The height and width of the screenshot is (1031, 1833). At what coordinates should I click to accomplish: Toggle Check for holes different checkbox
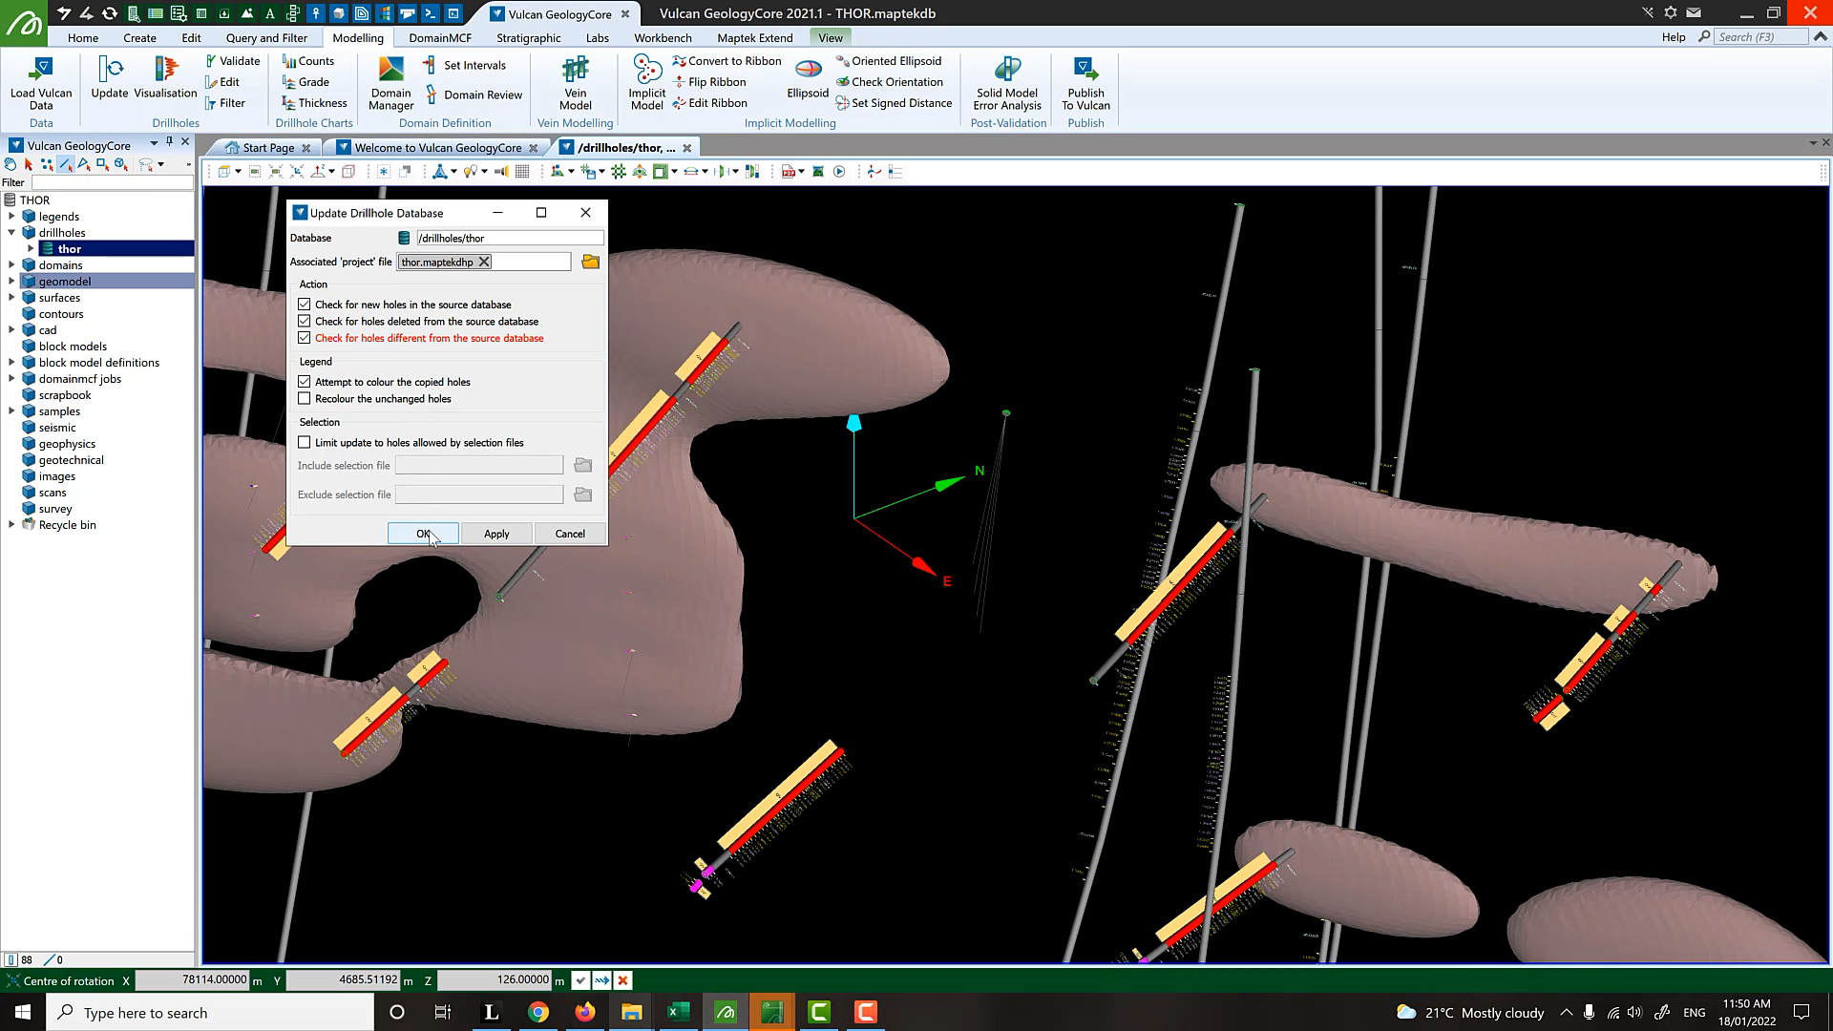click(x=305, y=338)
